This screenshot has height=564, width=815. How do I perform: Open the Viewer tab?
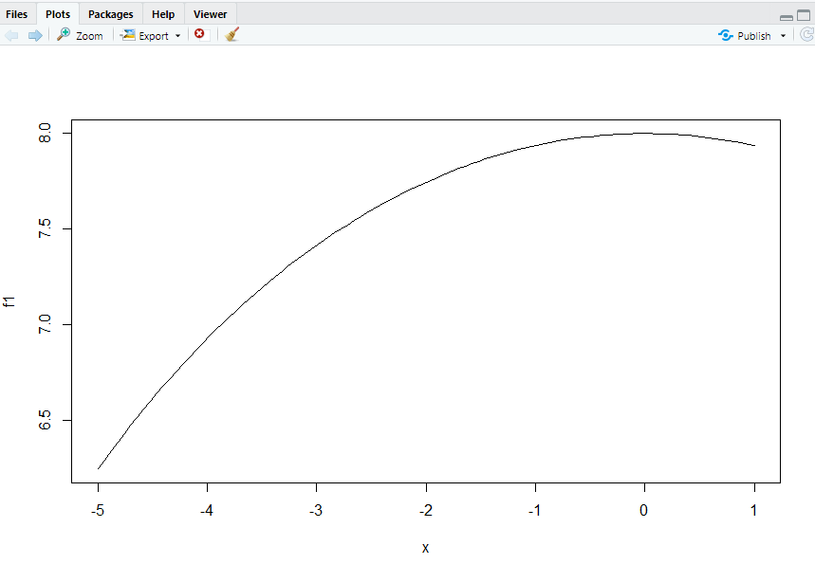pyautogui.click(x=210, y=14)
